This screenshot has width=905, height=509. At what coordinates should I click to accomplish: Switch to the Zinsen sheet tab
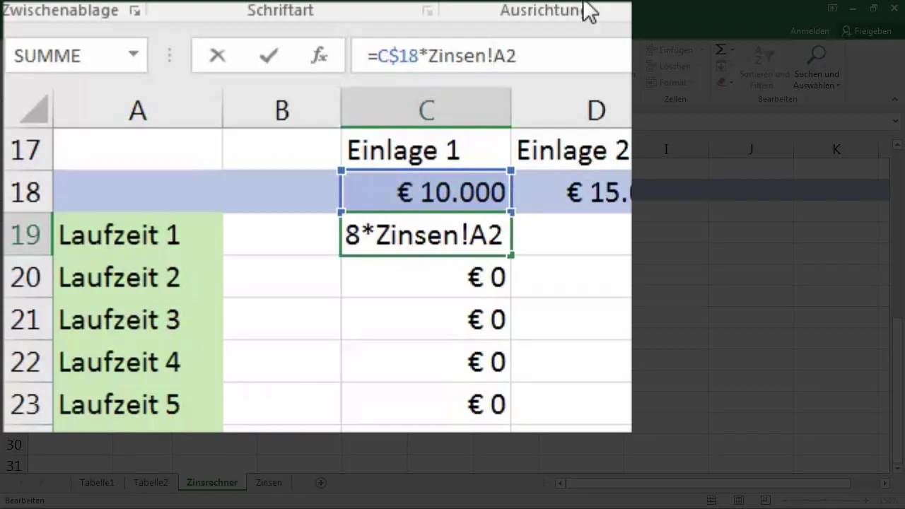(x=269, y=483)
